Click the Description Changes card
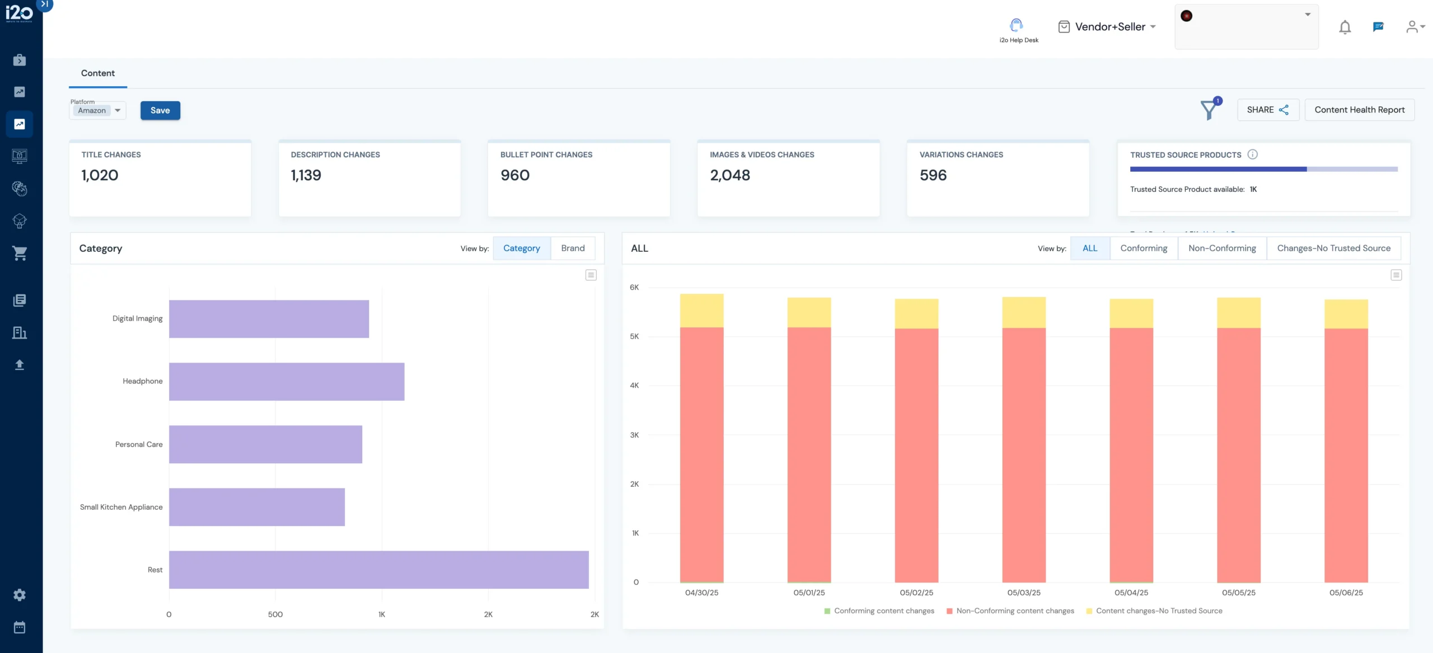1433x653 pixels. pyautogui.click(x=369, y=178)
